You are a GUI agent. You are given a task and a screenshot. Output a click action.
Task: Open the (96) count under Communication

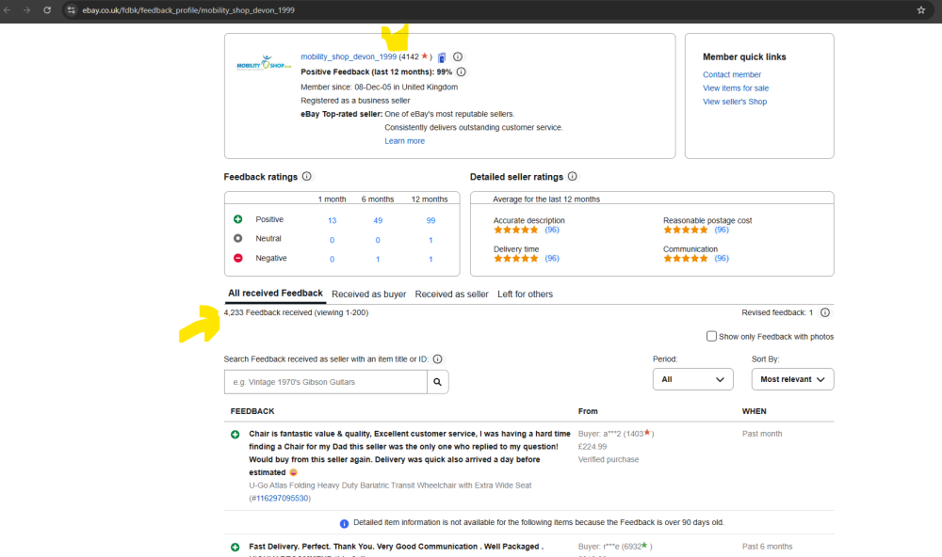click(x=722, y=259)
